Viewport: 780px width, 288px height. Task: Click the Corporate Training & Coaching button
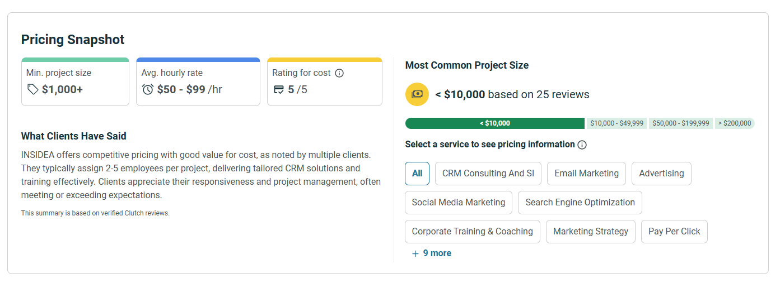(472, 232)
